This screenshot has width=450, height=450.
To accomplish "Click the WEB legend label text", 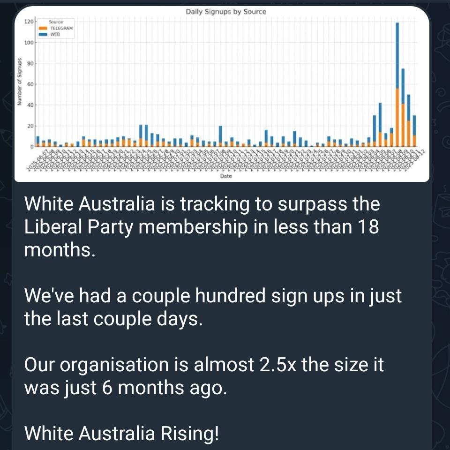I will point(55,34).
